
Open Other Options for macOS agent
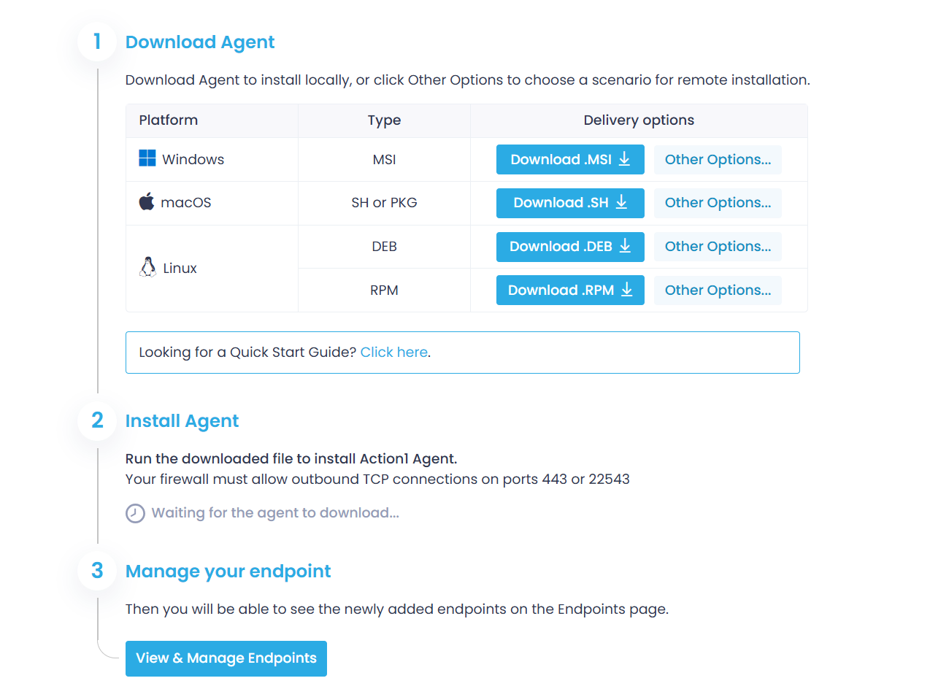717,202
